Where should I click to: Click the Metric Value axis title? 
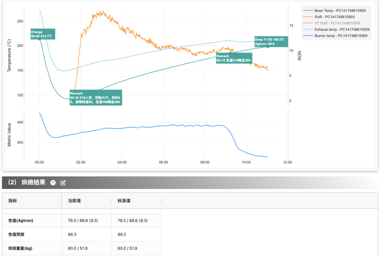click(9, 135)
